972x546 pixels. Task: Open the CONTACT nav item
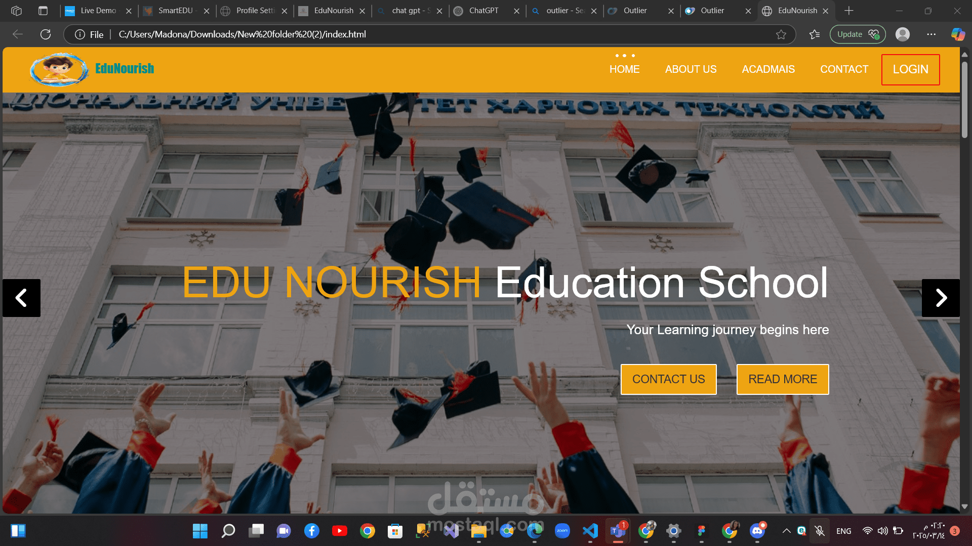point(844,69)
